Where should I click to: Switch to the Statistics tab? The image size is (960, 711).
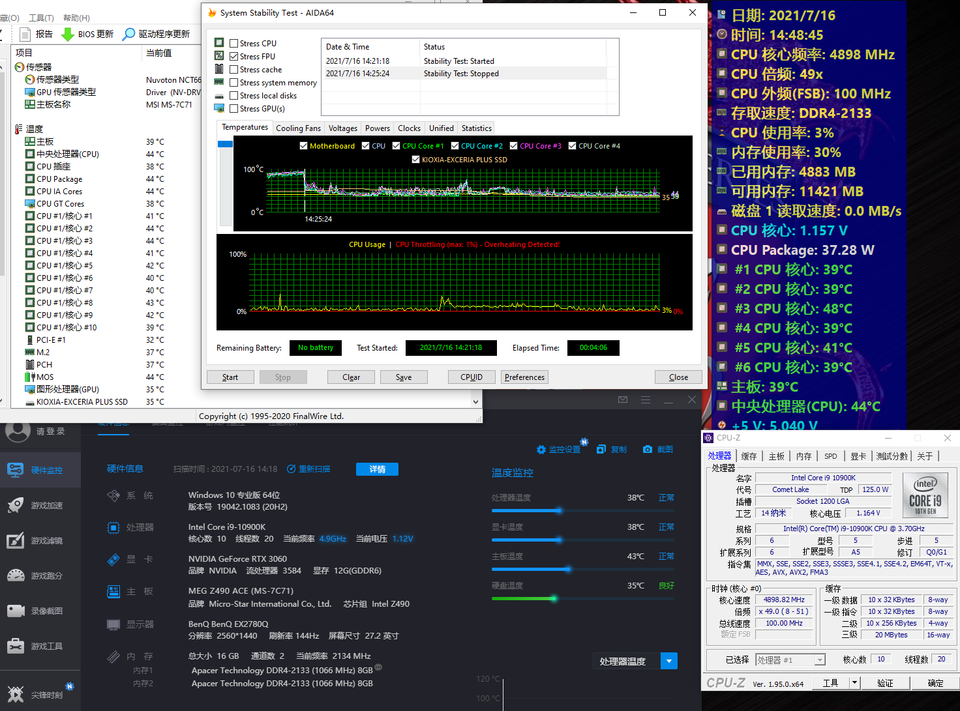pos(477,128)
